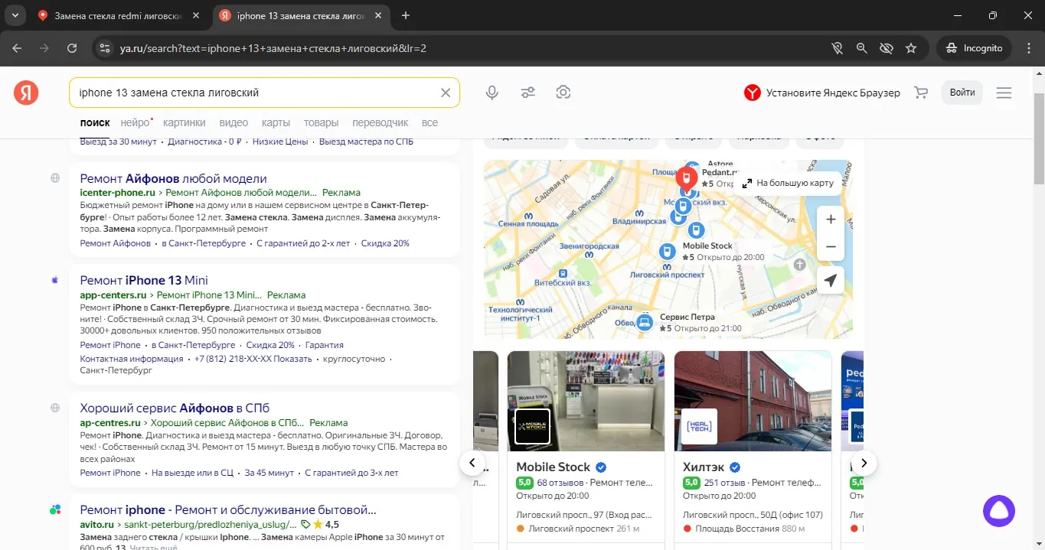Viewport: 1045px width, 550px height.
Task: Open a new browser tab
Action: [406, 15]
